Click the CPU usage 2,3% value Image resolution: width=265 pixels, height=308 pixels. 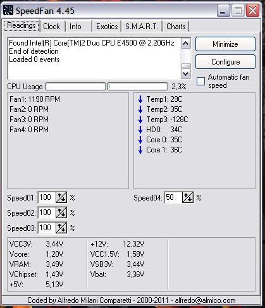point(179,87)
